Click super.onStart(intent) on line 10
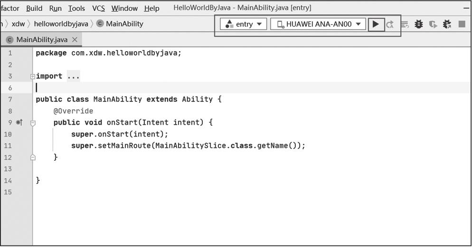Viewport: 472px width, 247px height. 120,134
